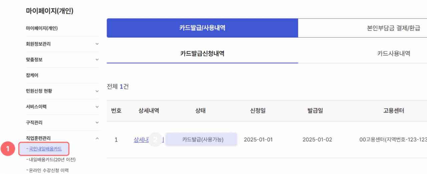Switch to 본인부담금 결제/환급 tab
Viewport: 427px width, 174px height.
tap(393, 28)
